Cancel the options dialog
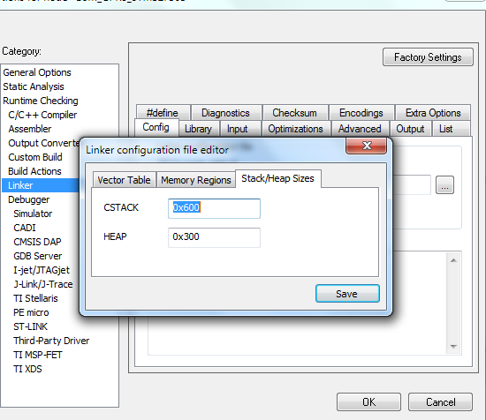The width and height of the screenshot is (486, 420). click(440, 402)
